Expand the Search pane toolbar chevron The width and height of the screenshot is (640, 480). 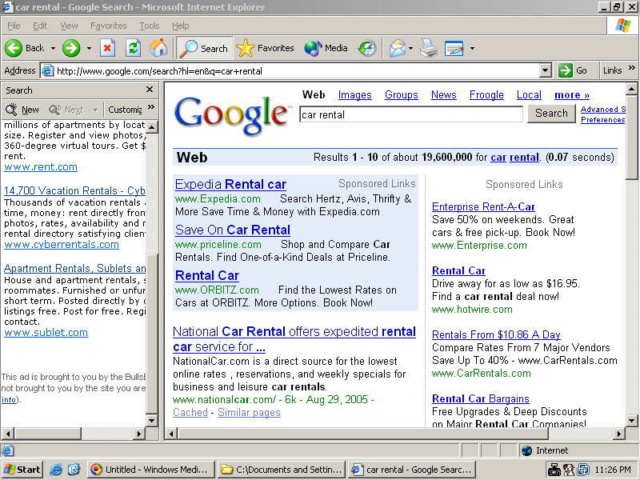[x=151, y=107]
